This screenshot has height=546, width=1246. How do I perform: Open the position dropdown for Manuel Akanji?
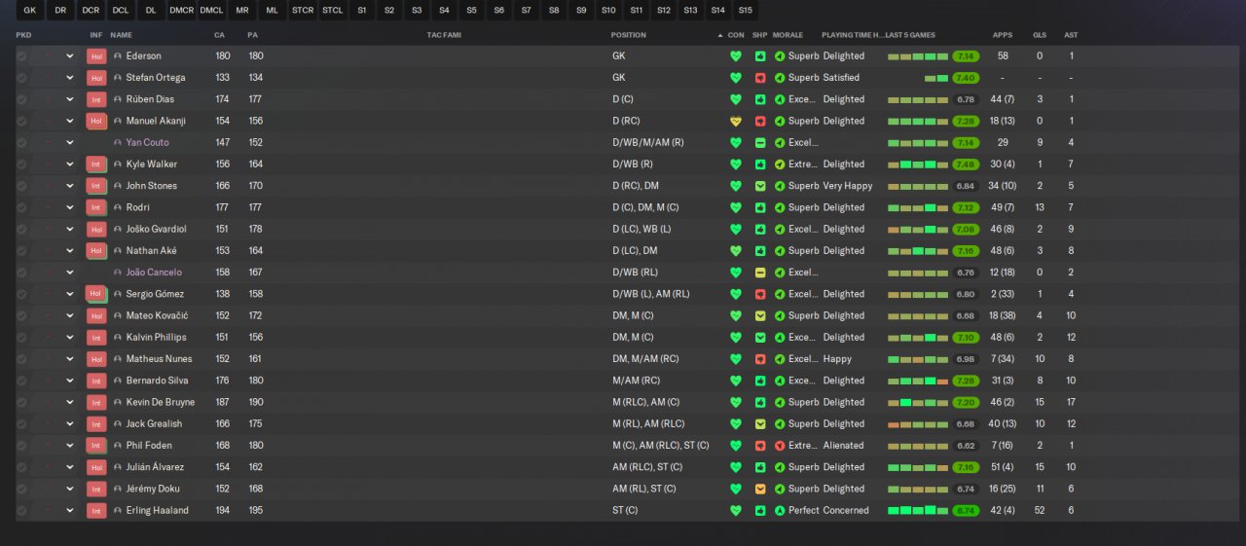pos(70,122)
